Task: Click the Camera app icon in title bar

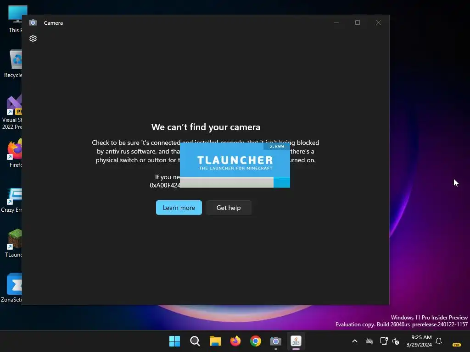Action: [33, 23]
